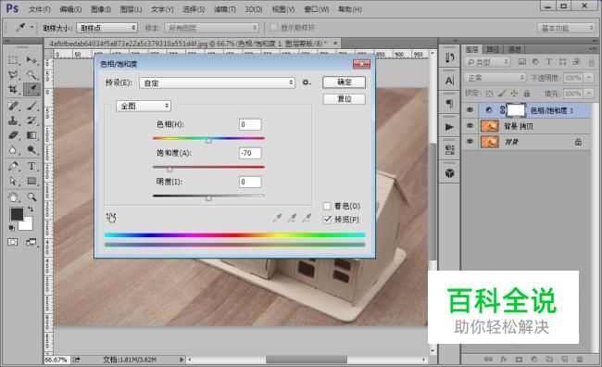Viewport: 602px width, 367px height.
Task: Click the lock position icon in Layers panel
Action: tap(514, 93)
